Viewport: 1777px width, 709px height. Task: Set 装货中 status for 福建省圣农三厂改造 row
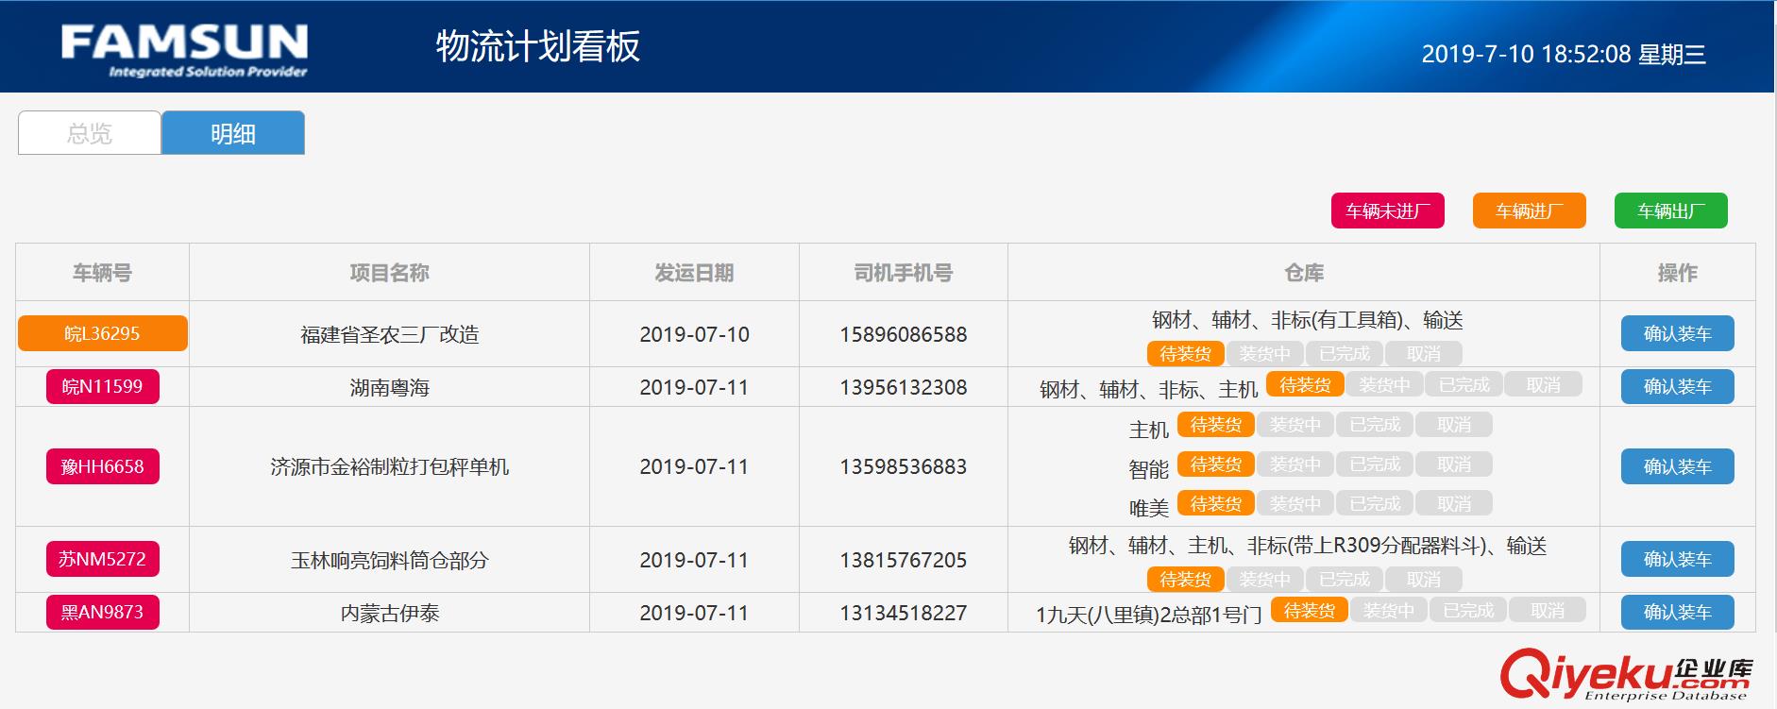[x=1264, y=354]
